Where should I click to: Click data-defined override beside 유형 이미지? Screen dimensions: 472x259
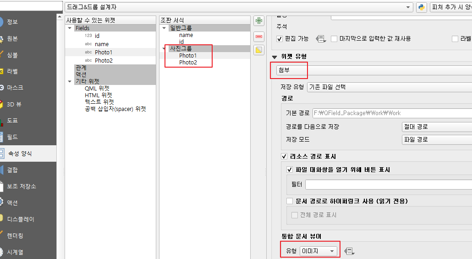pyautogui.click(x=349, y=251)
